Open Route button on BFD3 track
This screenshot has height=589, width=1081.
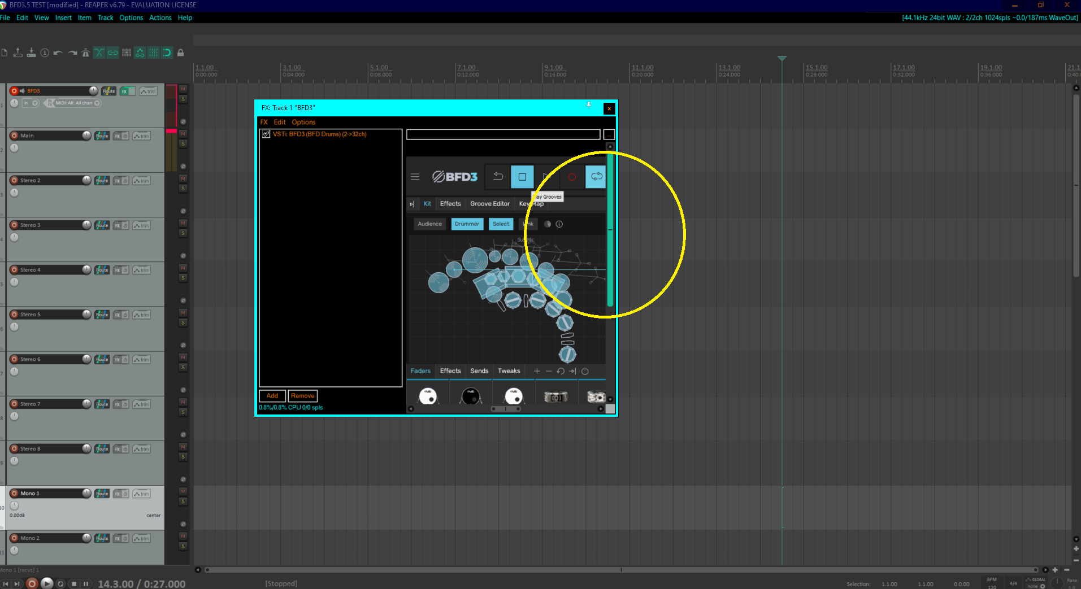[x=108, y=91]
